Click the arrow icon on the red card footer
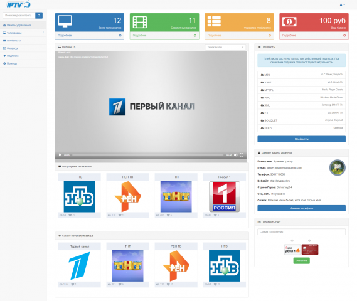The image size is (357, 301). [x=344, y=36]
